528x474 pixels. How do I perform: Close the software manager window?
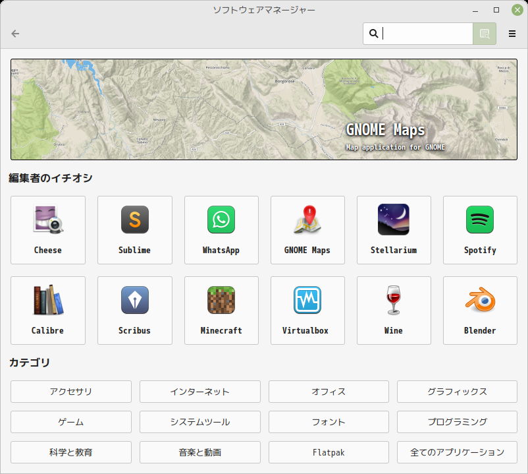click(x=517, y=10)
